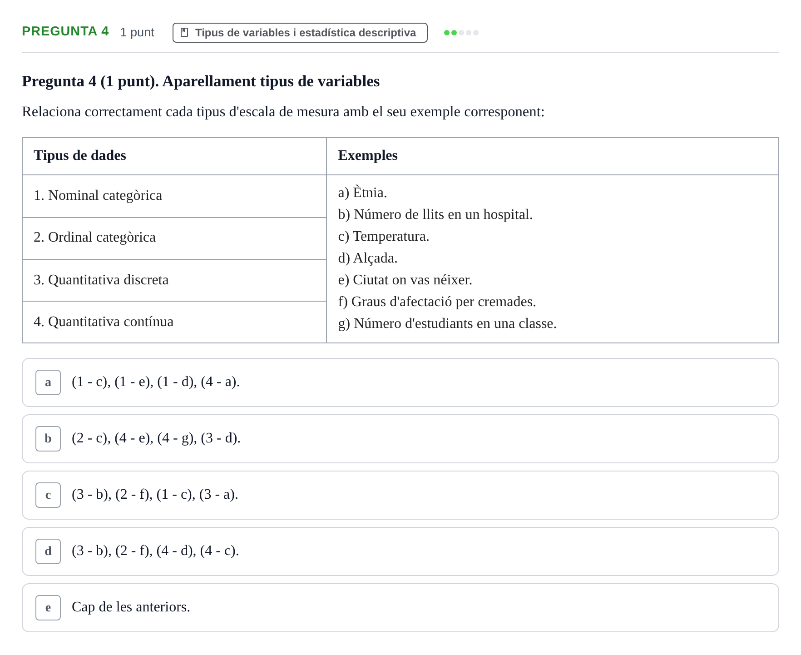Click the answer text '(2 - c), (4 - e), (4 - g), (3 - d).'
801x655 pixels.
coord(156,438)
